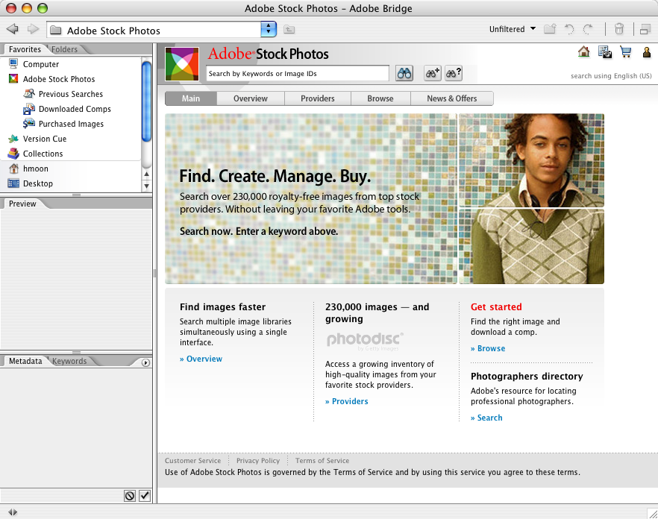Click the Version Cue icon
The image size is (658, 519).
click(x=13, y=139)
